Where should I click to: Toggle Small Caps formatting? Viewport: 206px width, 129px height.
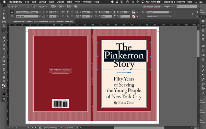point(63,16)
